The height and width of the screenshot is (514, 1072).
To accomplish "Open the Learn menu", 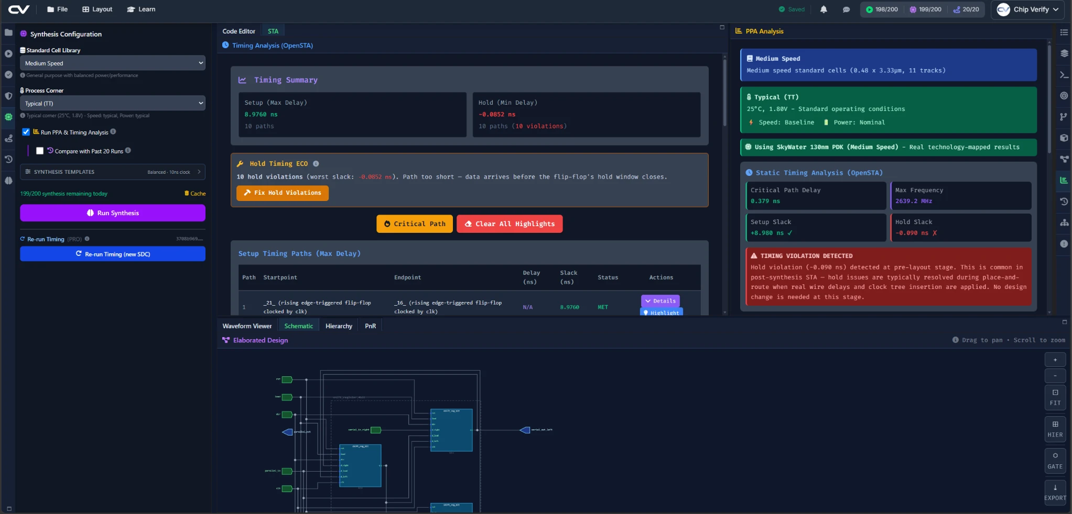I will coord(141,9).
